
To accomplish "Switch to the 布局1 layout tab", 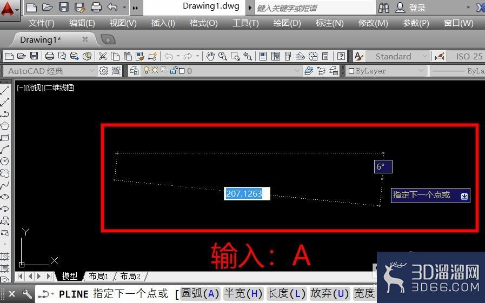I will pos(98,276).
